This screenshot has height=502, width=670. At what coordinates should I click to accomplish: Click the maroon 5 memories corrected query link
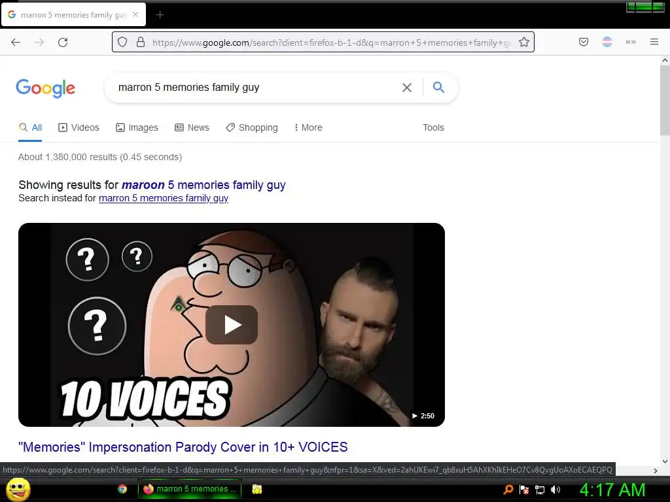coord(203,185)
